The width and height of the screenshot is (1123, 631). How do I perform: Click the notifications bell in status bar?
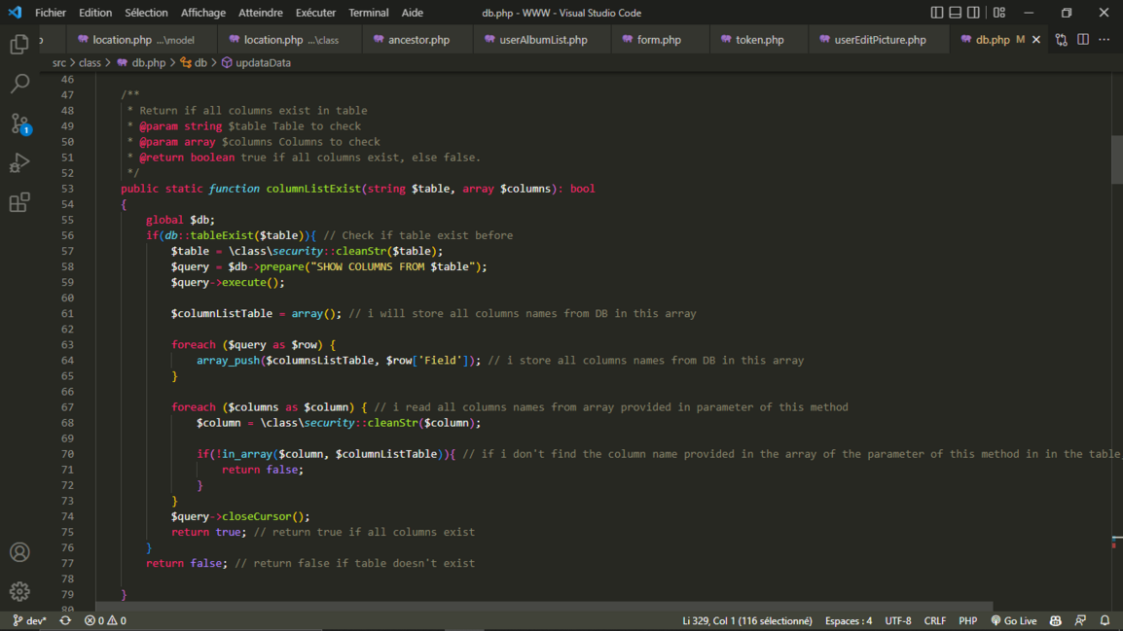(x=1105, y=620)
